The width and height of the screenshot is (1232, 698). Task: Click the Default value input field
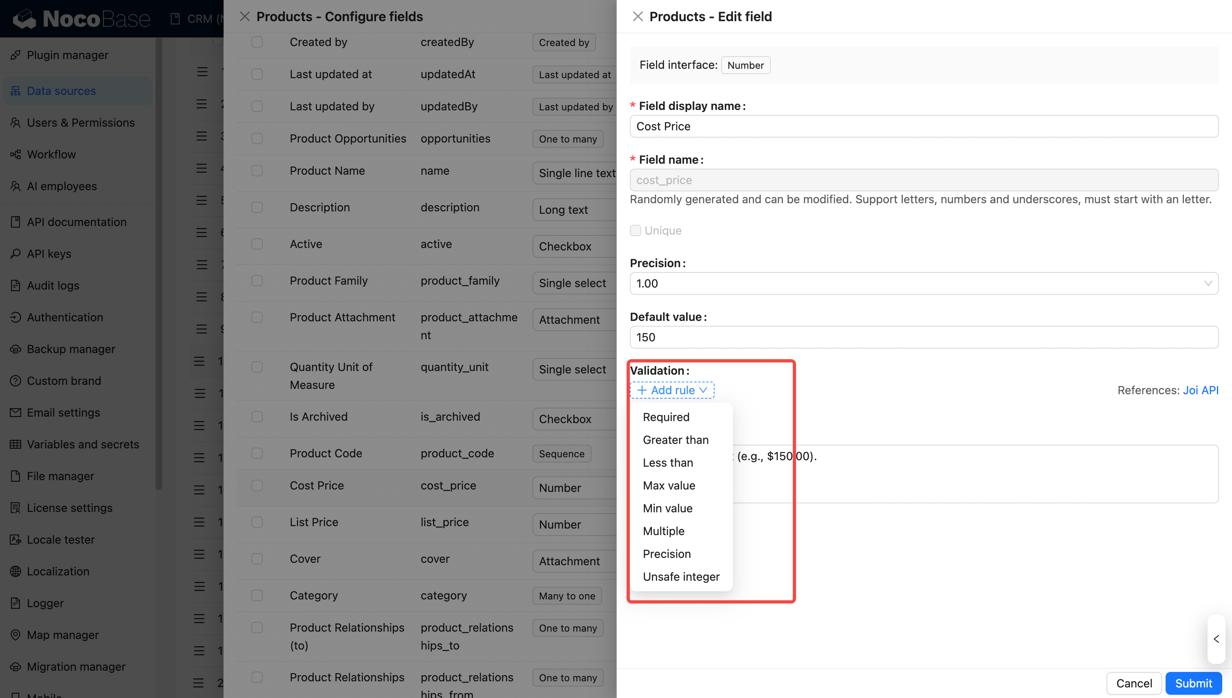coord(924,337)
